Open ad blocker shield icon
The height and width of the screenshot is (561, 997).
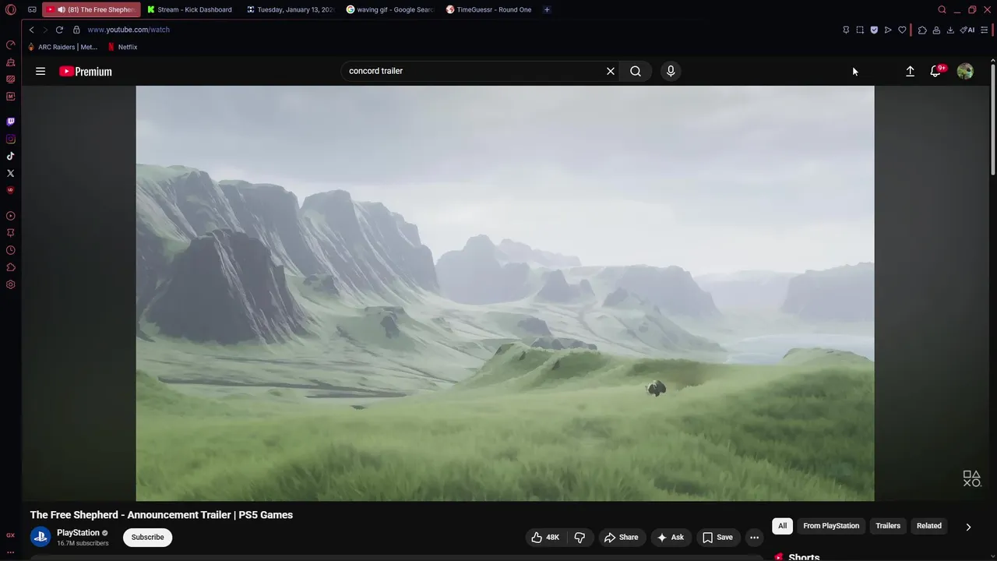tap(874, 30)
